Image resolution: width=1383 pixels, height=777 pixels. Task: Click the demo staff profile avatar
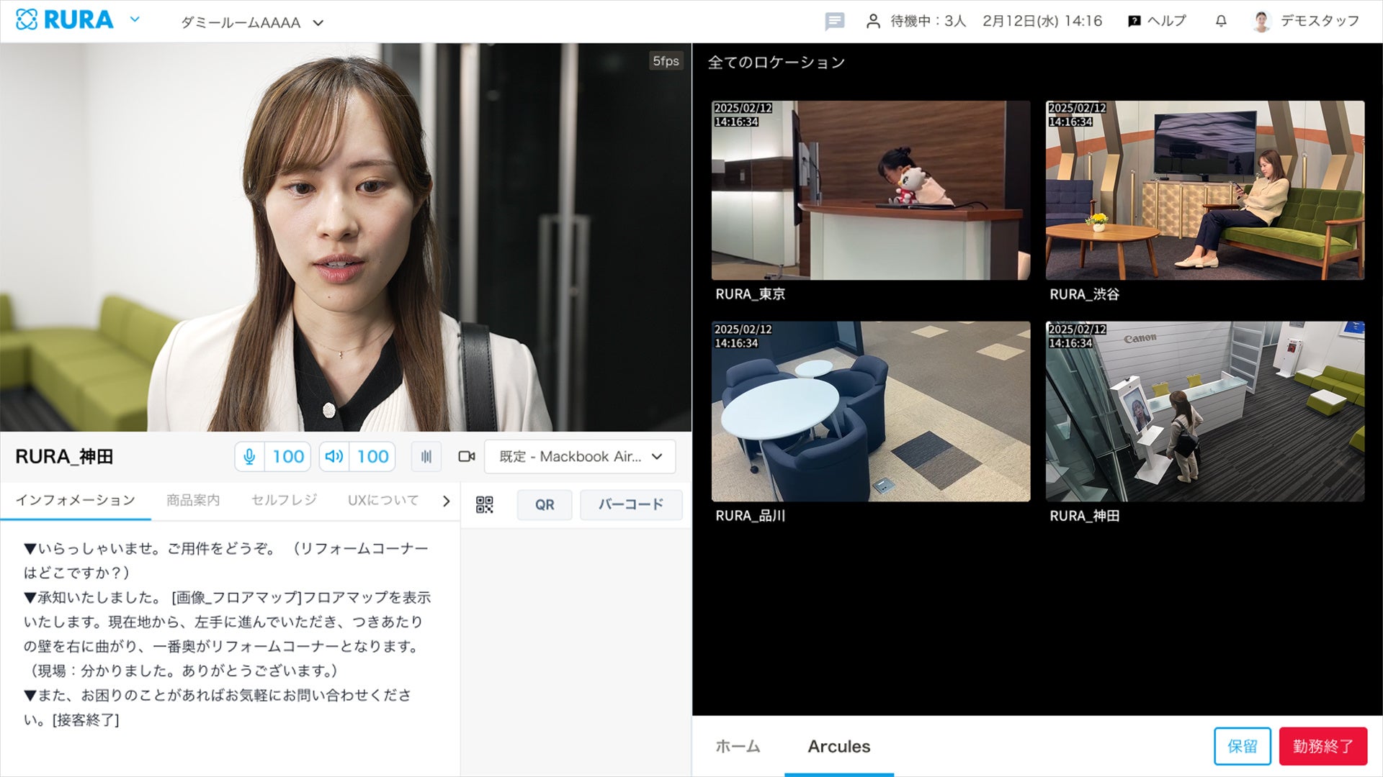coord(1261,22)
